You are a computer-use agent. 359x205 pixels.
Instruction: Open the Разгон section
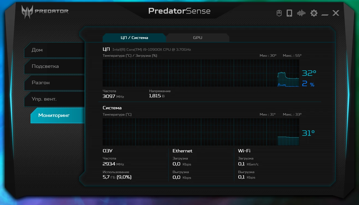coord(54,83)
